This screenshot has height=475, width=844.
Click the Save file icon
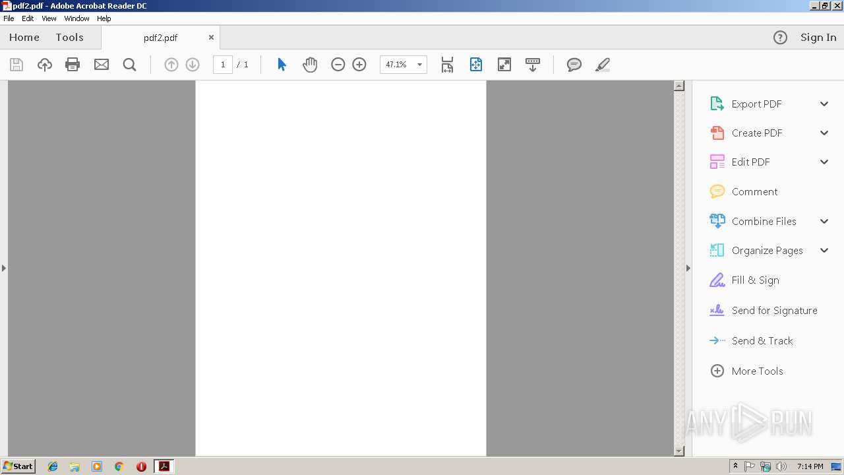[16, 65]
